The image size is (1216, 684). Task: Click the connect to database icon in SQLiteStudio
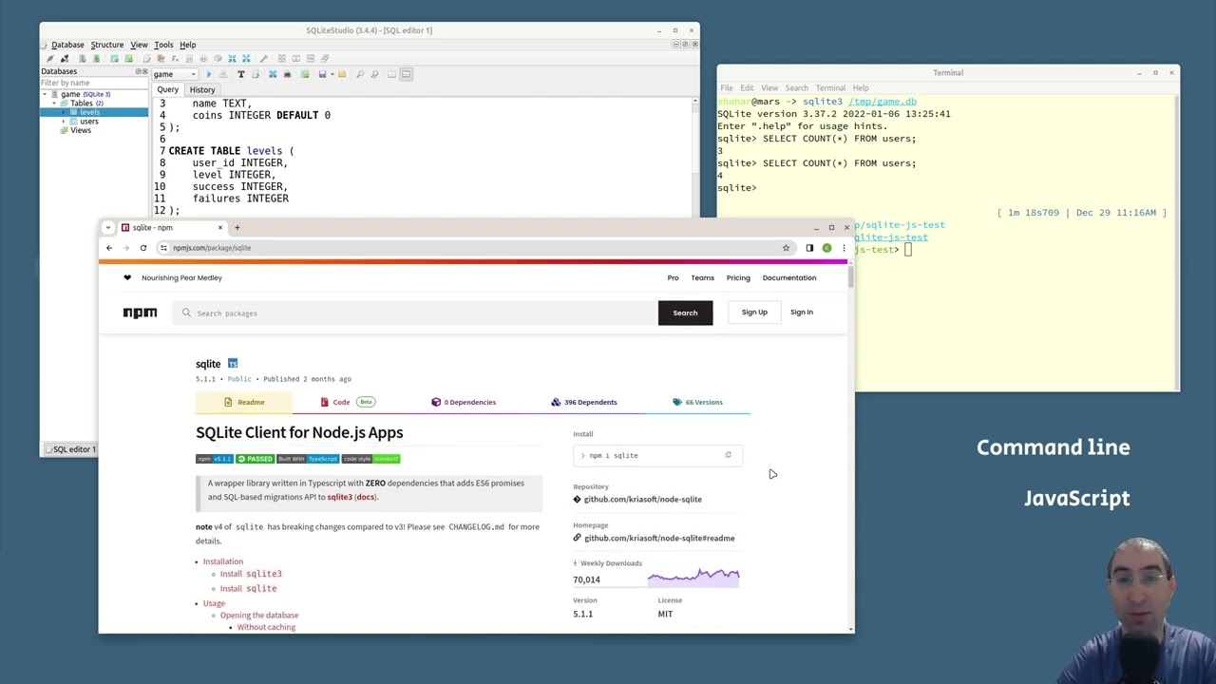point(49,59)
